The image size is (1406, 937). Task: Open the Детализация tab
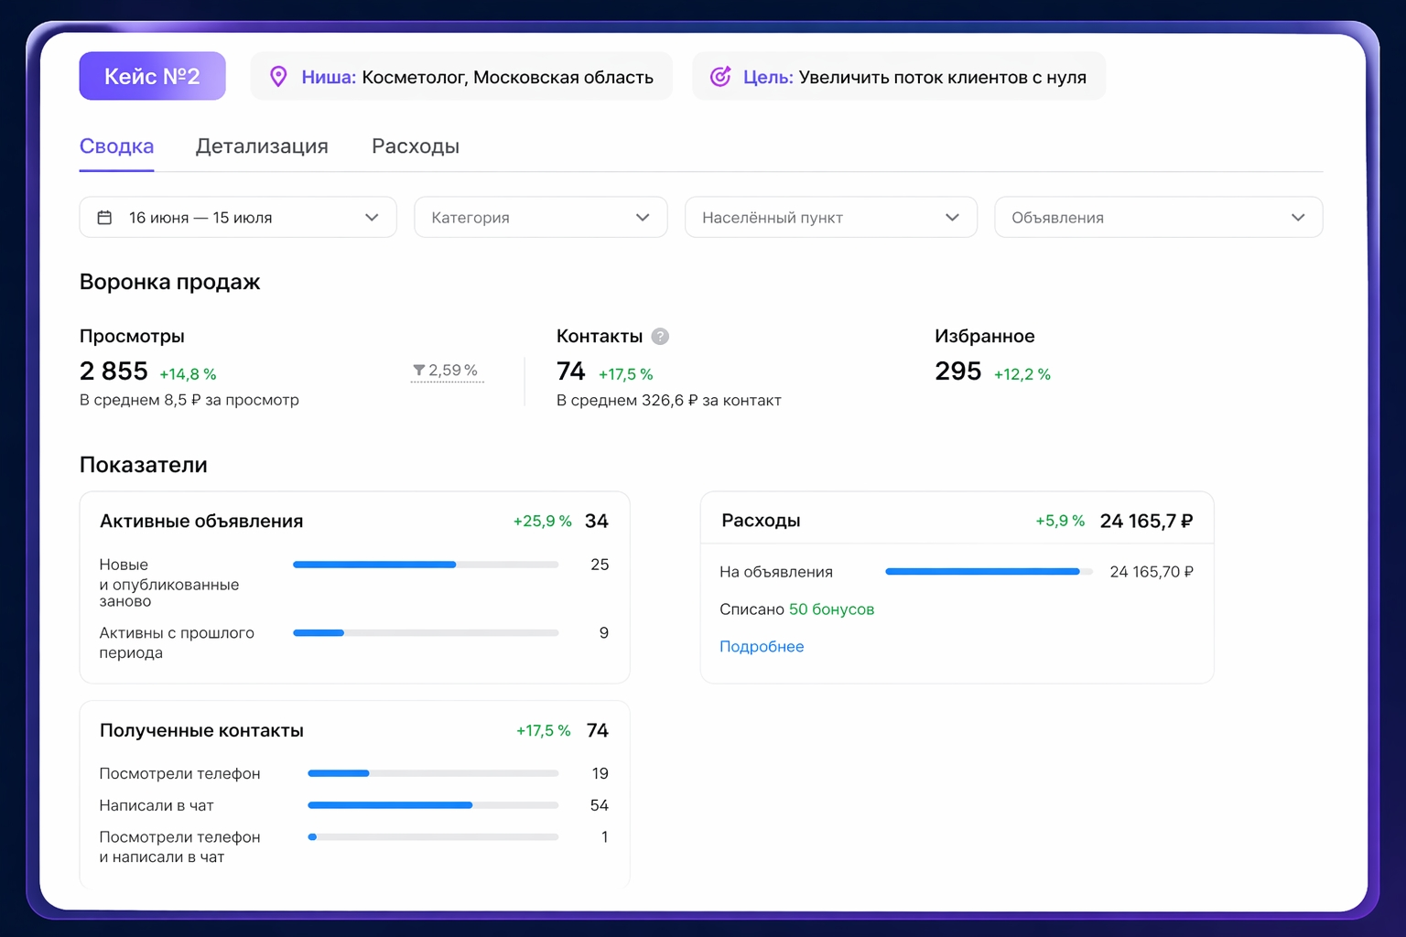click(x=262, y=146)
